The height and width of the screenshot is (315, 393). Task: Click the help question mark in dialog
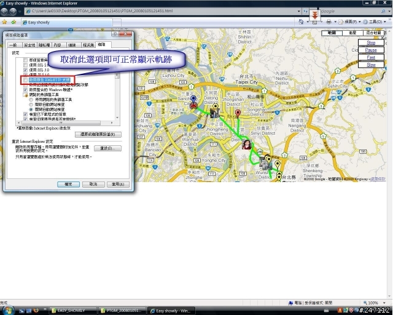pyautogui.click(x=115, y=34)
